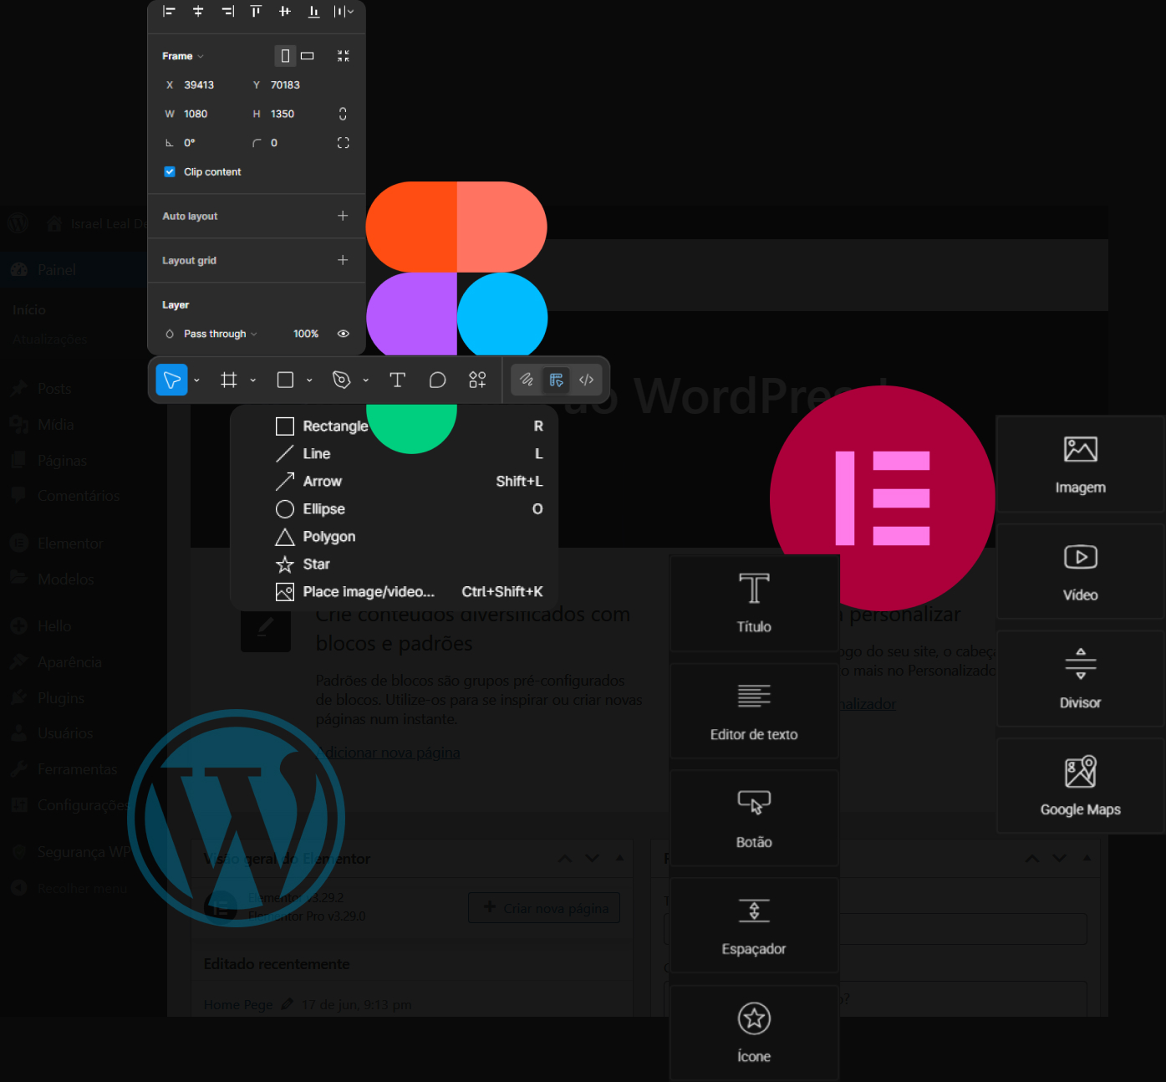Choose Polygon from the shape menu
The height and width of the screenshot is (1082, 1166).
pos(328,537)
